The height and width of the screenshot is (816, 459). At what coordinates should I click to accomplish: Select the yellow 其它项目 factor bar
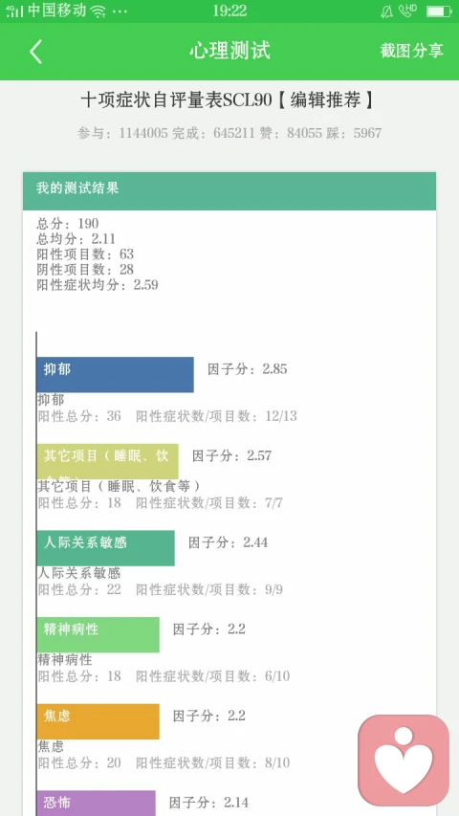click(108, 462)
